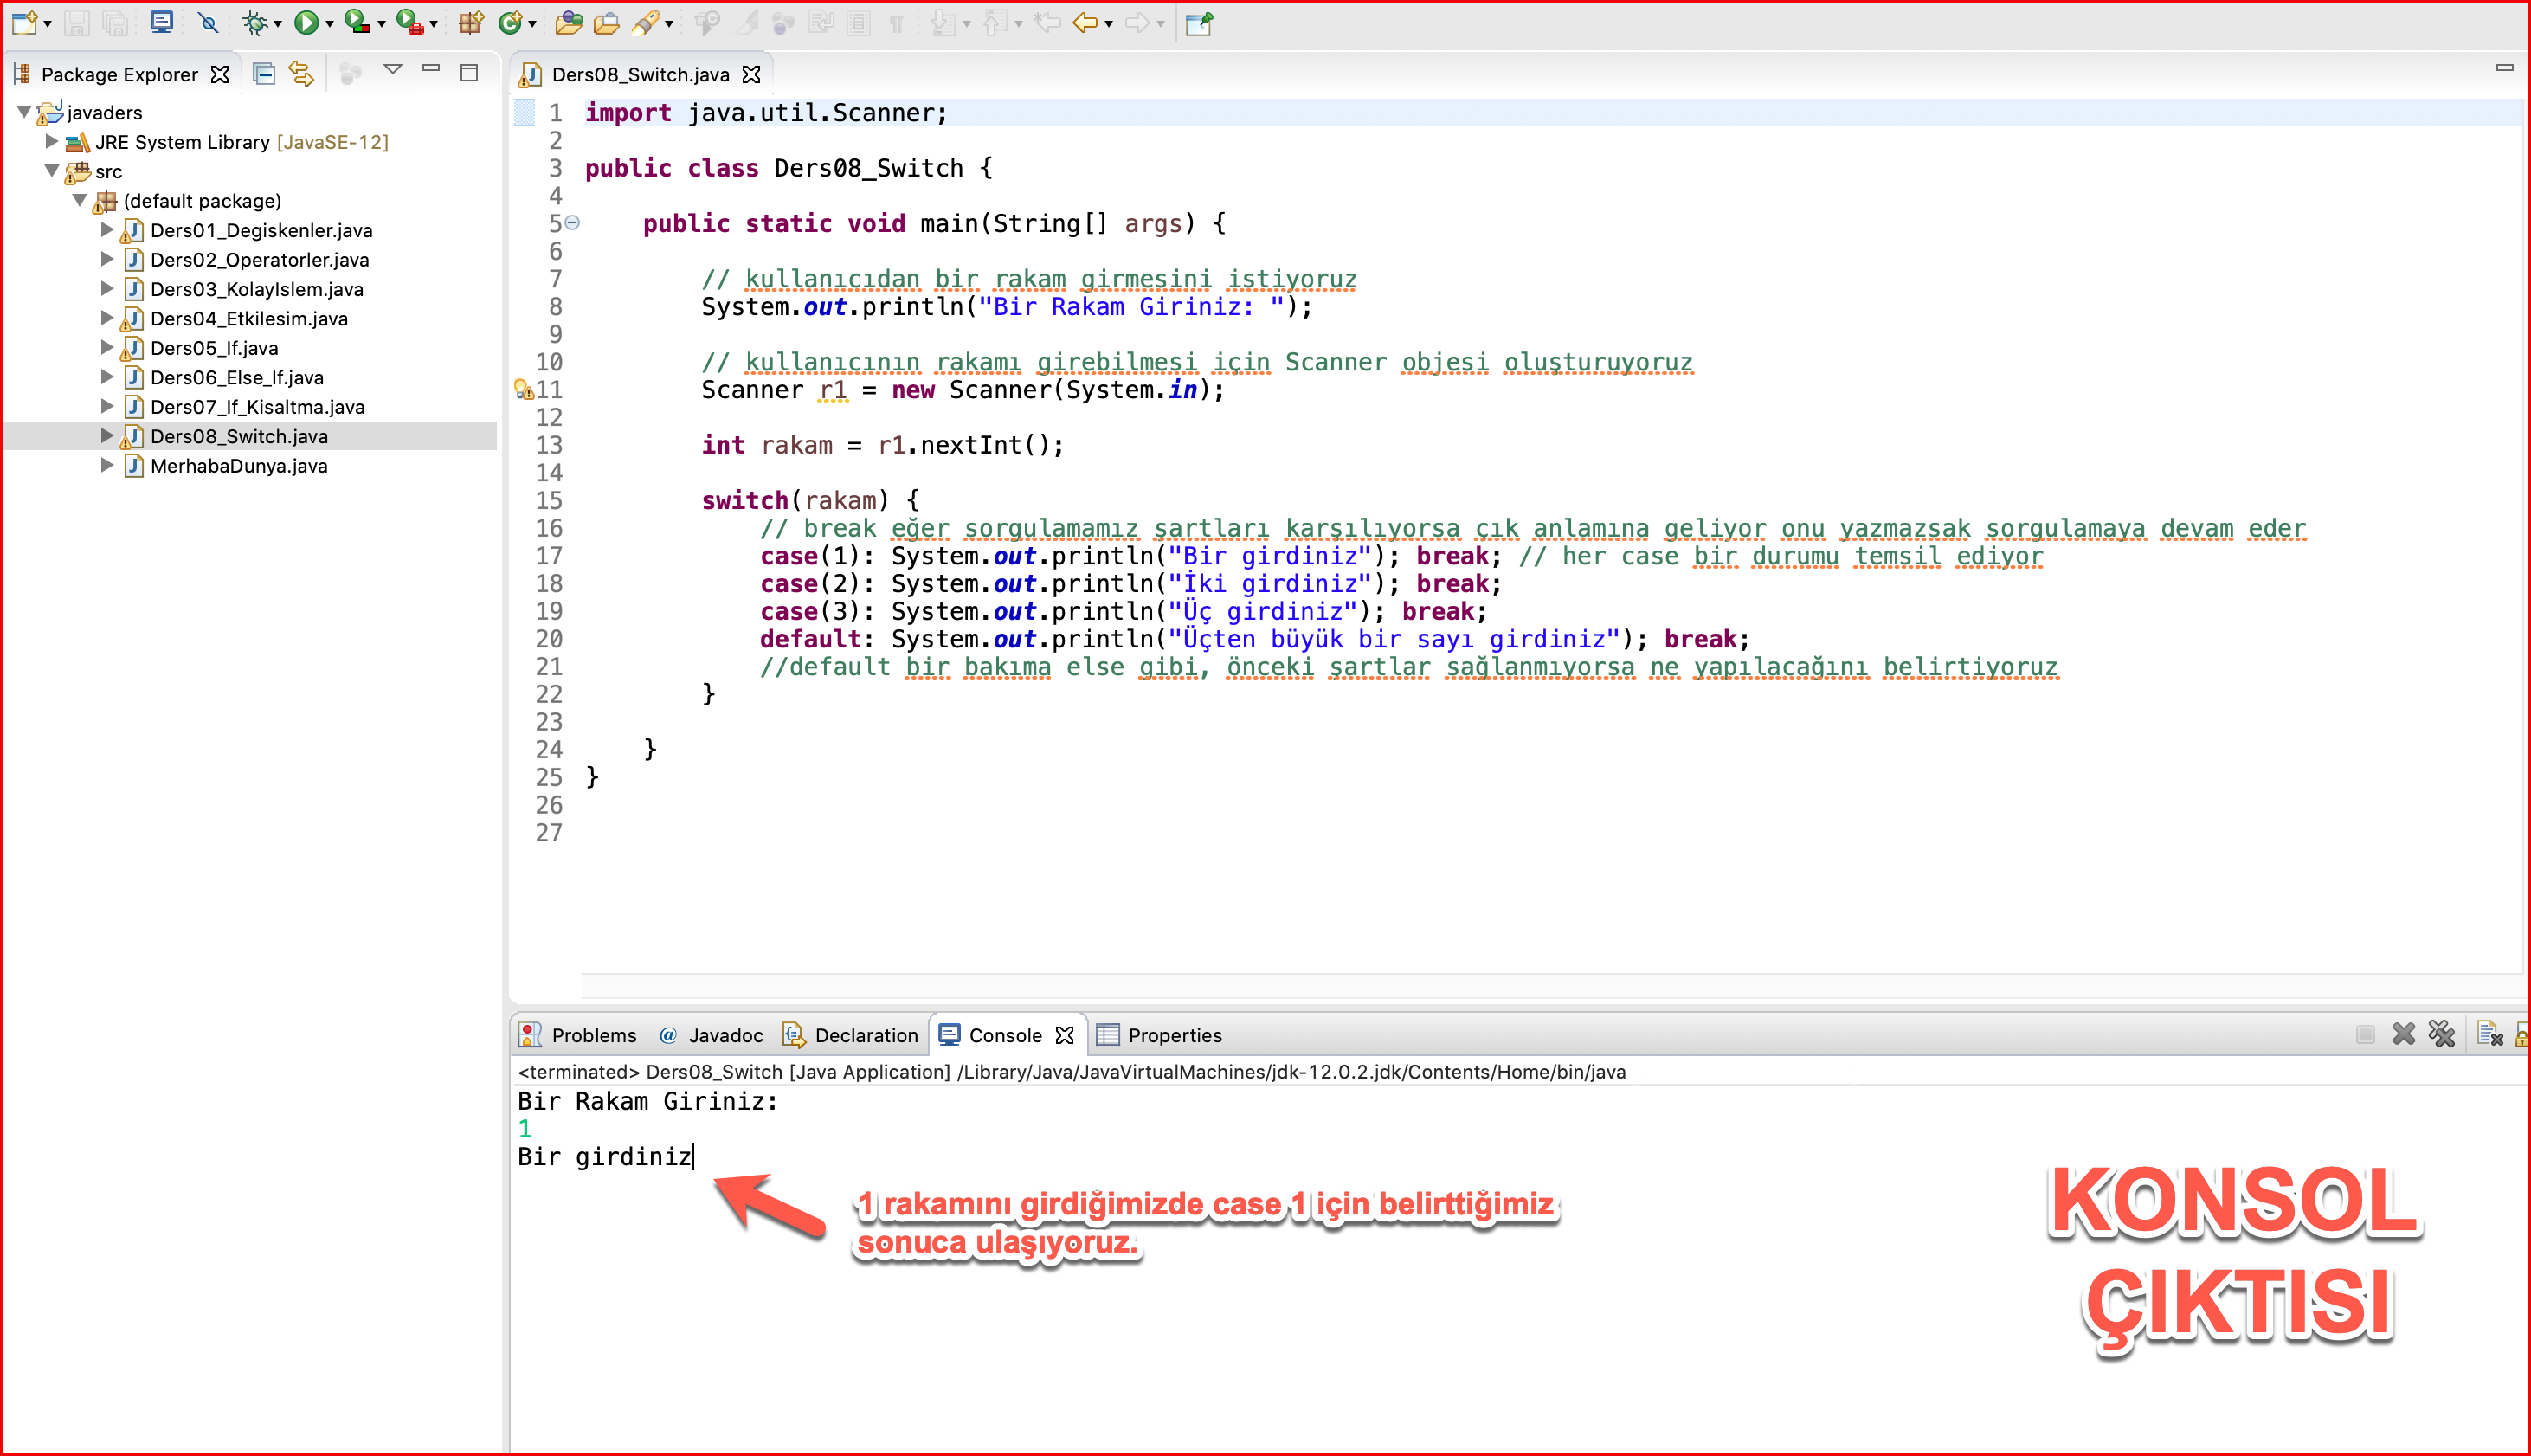Viewport: 2531px width, 1456px height.
Task: Collapse the (default package) node
Action: [x=80, y=200]
